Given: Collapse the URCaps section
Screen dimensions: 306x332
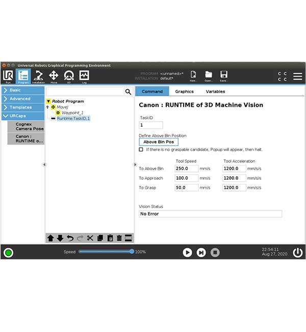Looking at the screenshot, I should click(23, 116).
